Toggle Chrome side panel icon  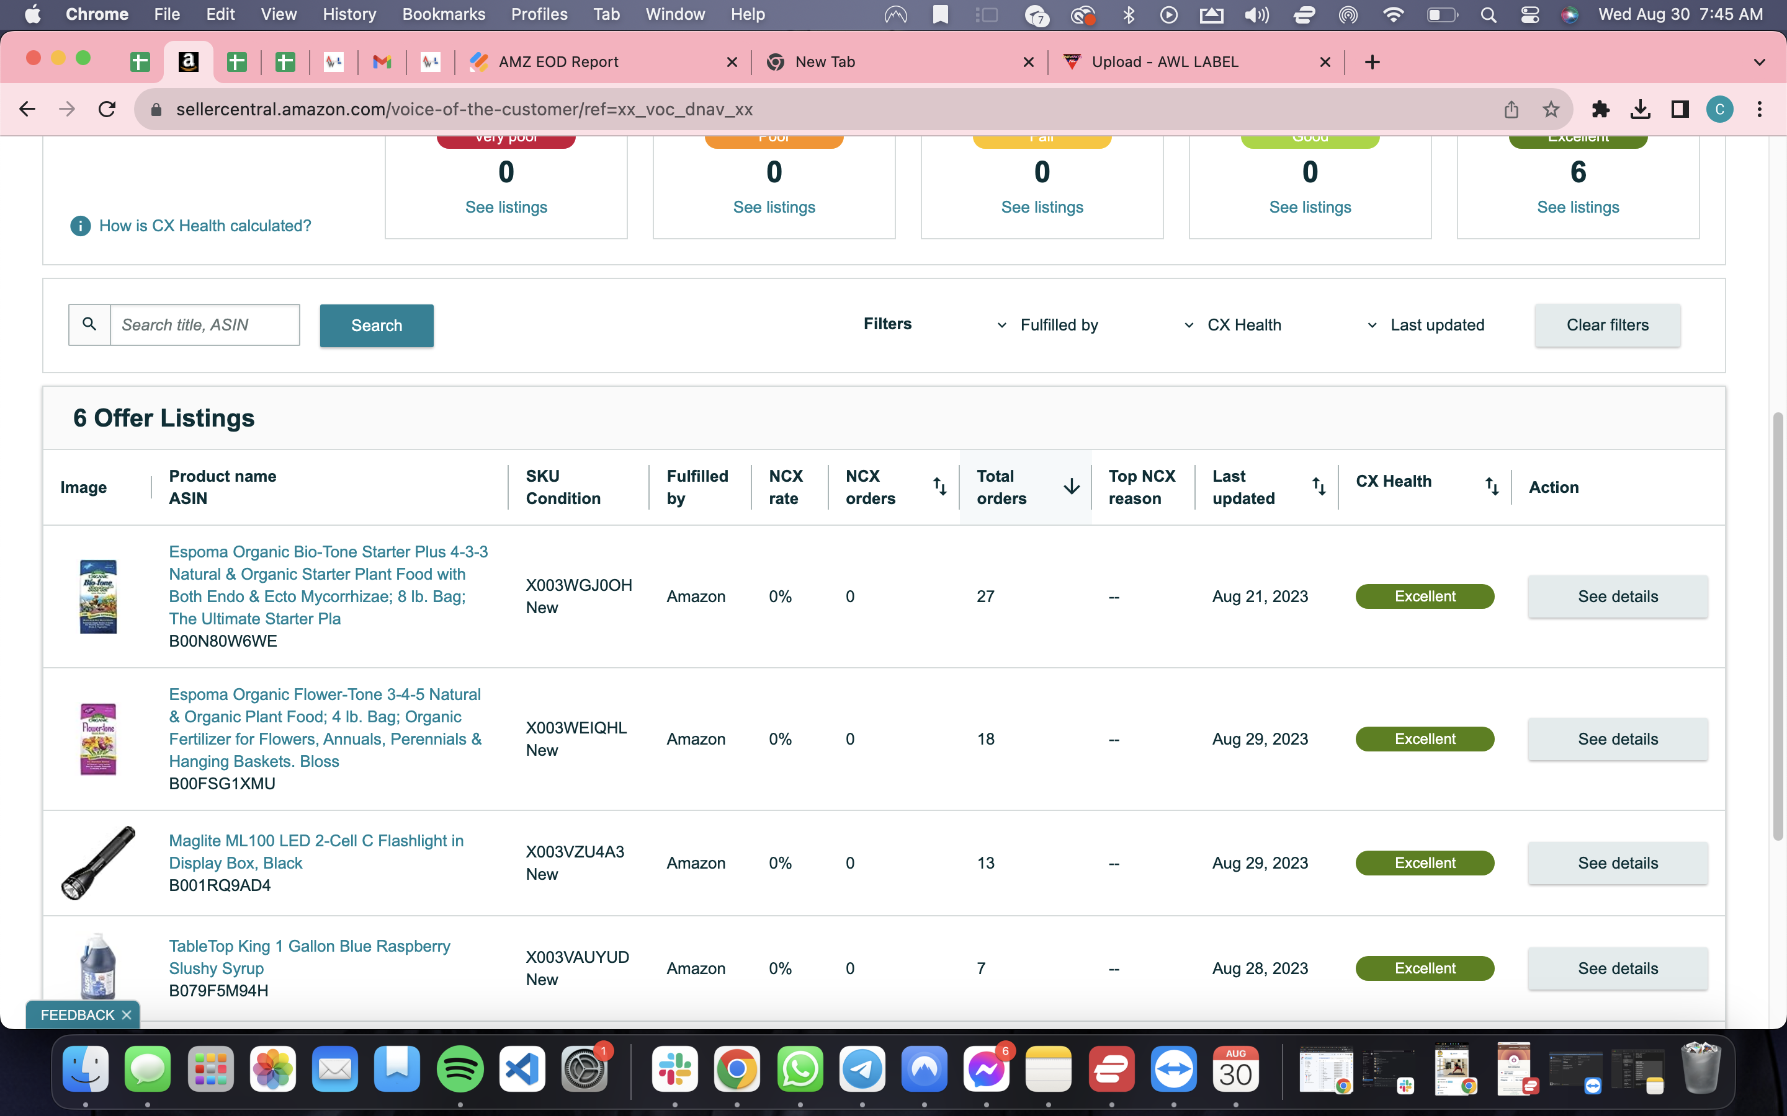pyautogui.click(x=1680, y=109)
